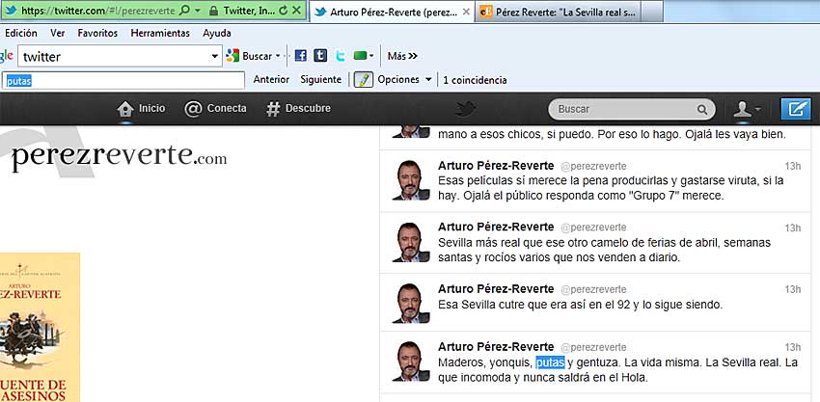Click Siguiente to find next match

click(x=320, y=80)
